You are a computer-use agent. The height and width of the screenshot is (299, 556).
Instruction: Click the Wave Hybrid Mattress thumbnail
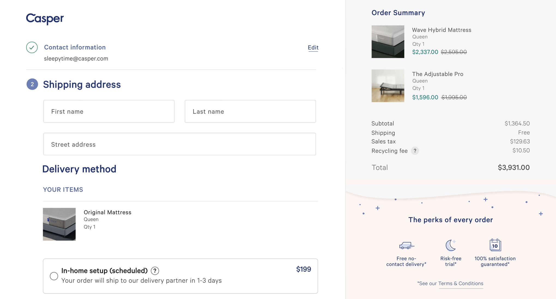[388, 42]
